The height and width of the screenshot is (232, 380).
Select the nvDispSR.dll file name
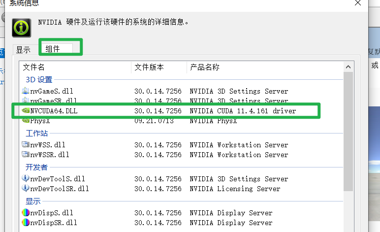click(54, 223)
